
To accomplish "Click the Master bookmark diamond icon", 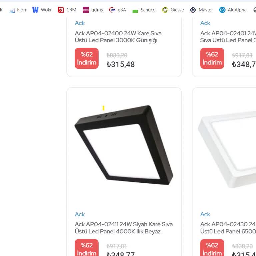I will pos(193,10).
